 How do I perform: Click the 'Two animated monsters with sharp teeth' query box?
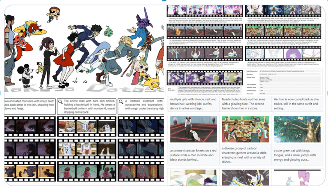pos(30,107)
